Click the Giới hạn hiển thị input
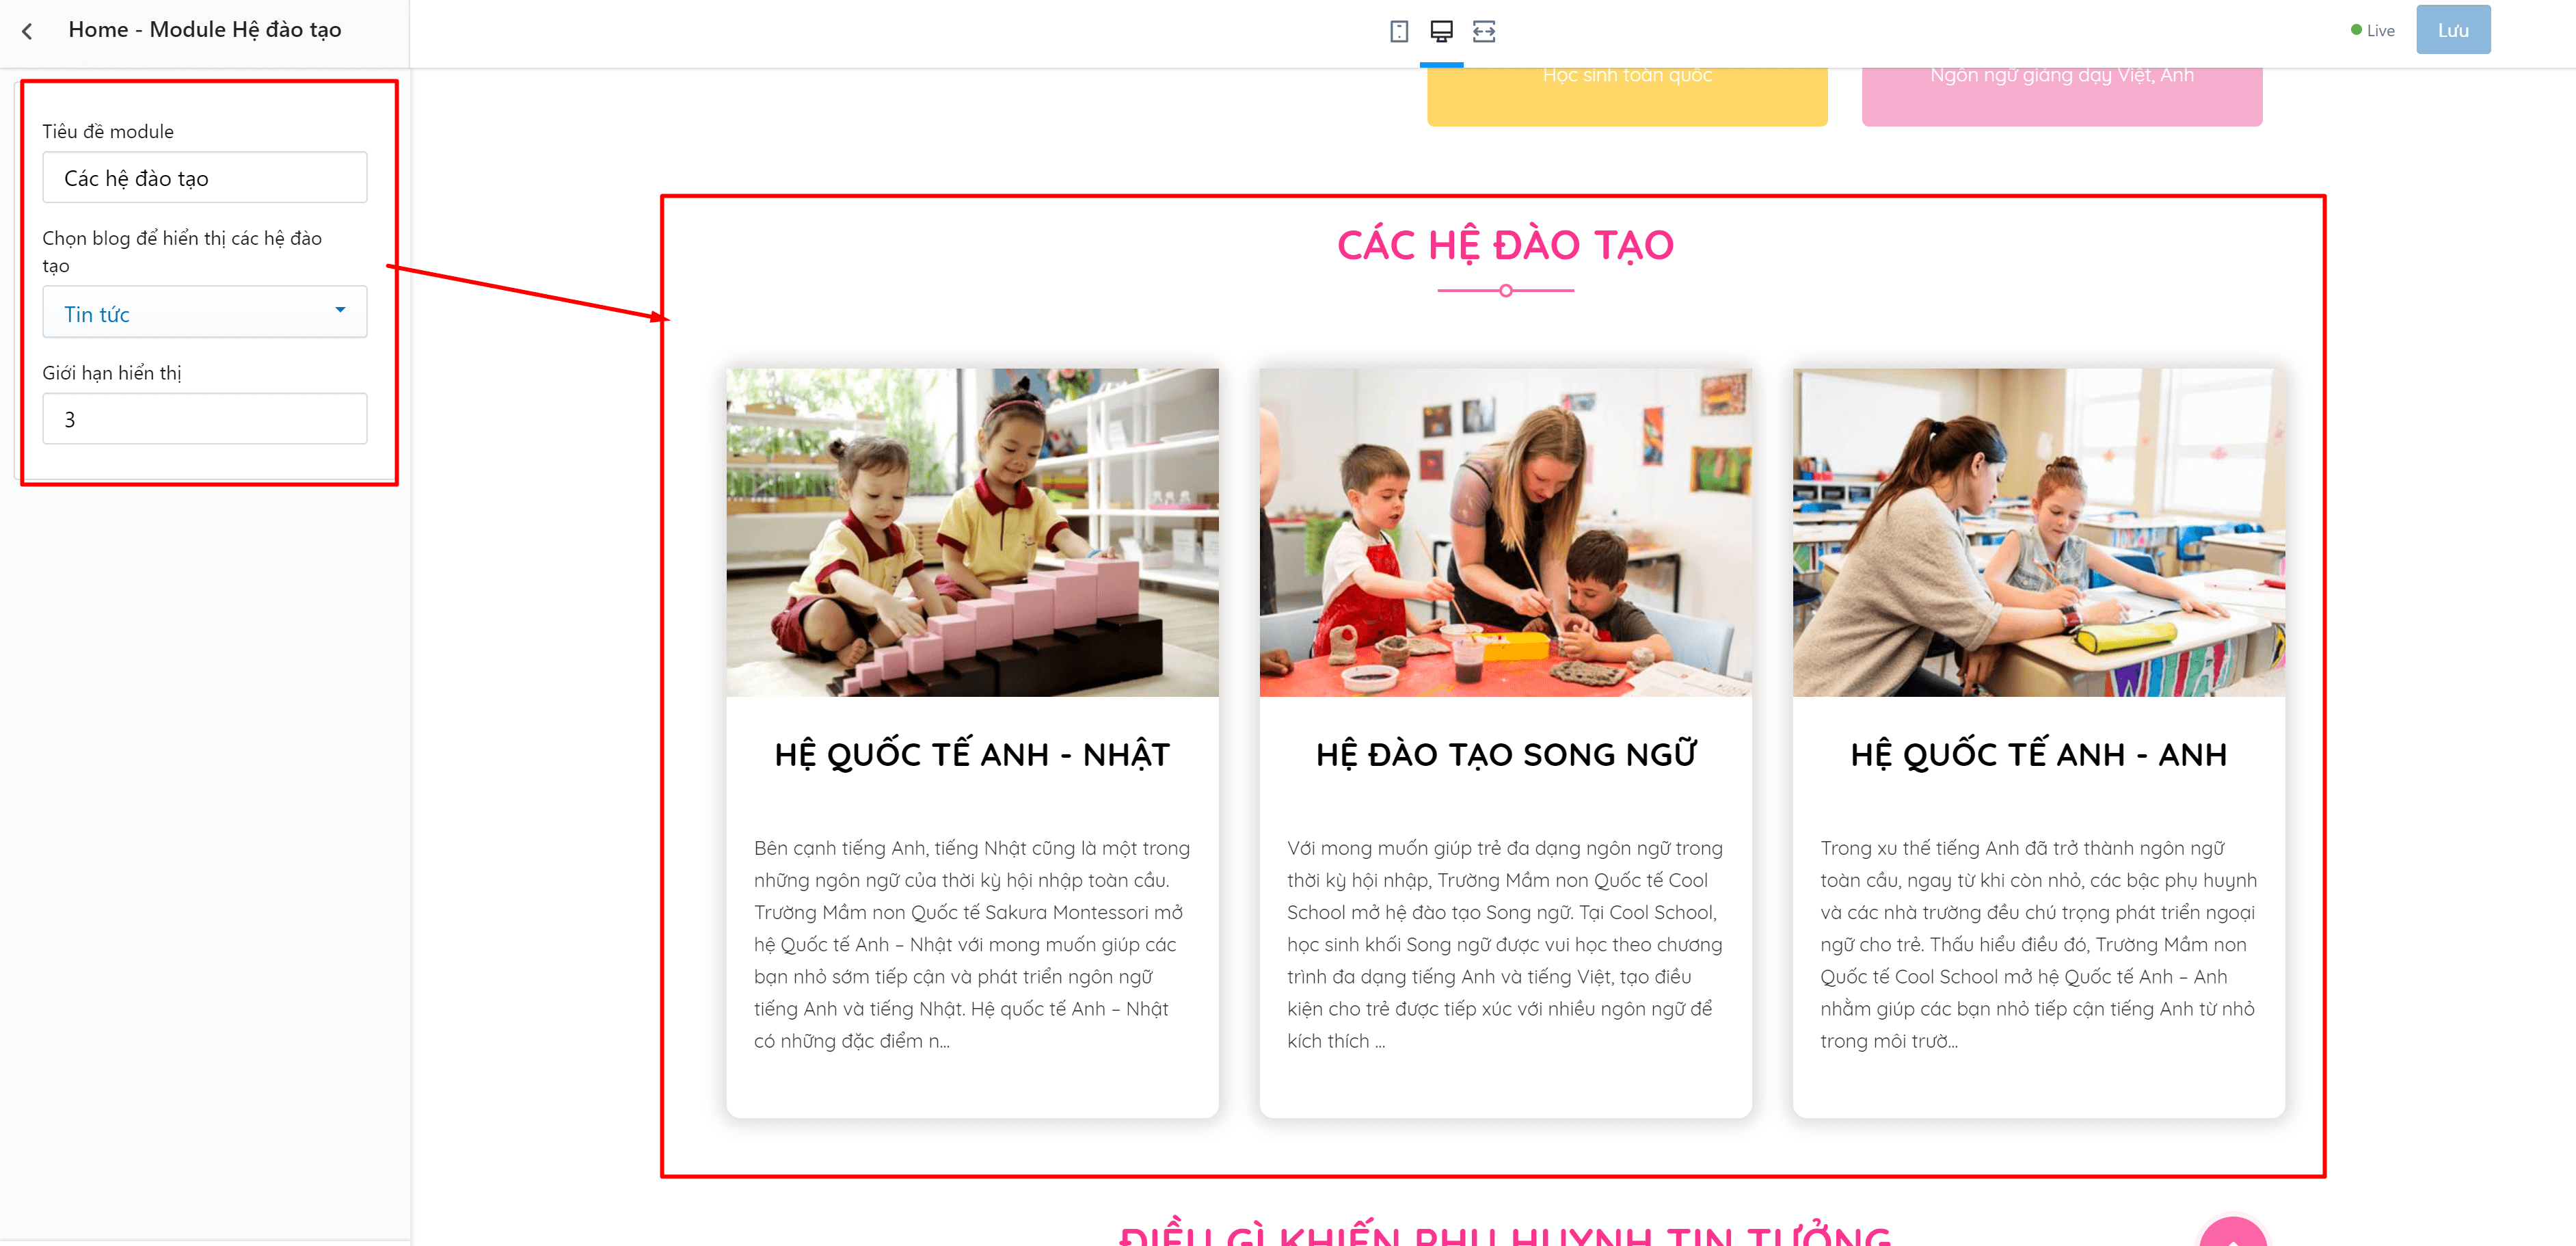 (x=205, y=419)
